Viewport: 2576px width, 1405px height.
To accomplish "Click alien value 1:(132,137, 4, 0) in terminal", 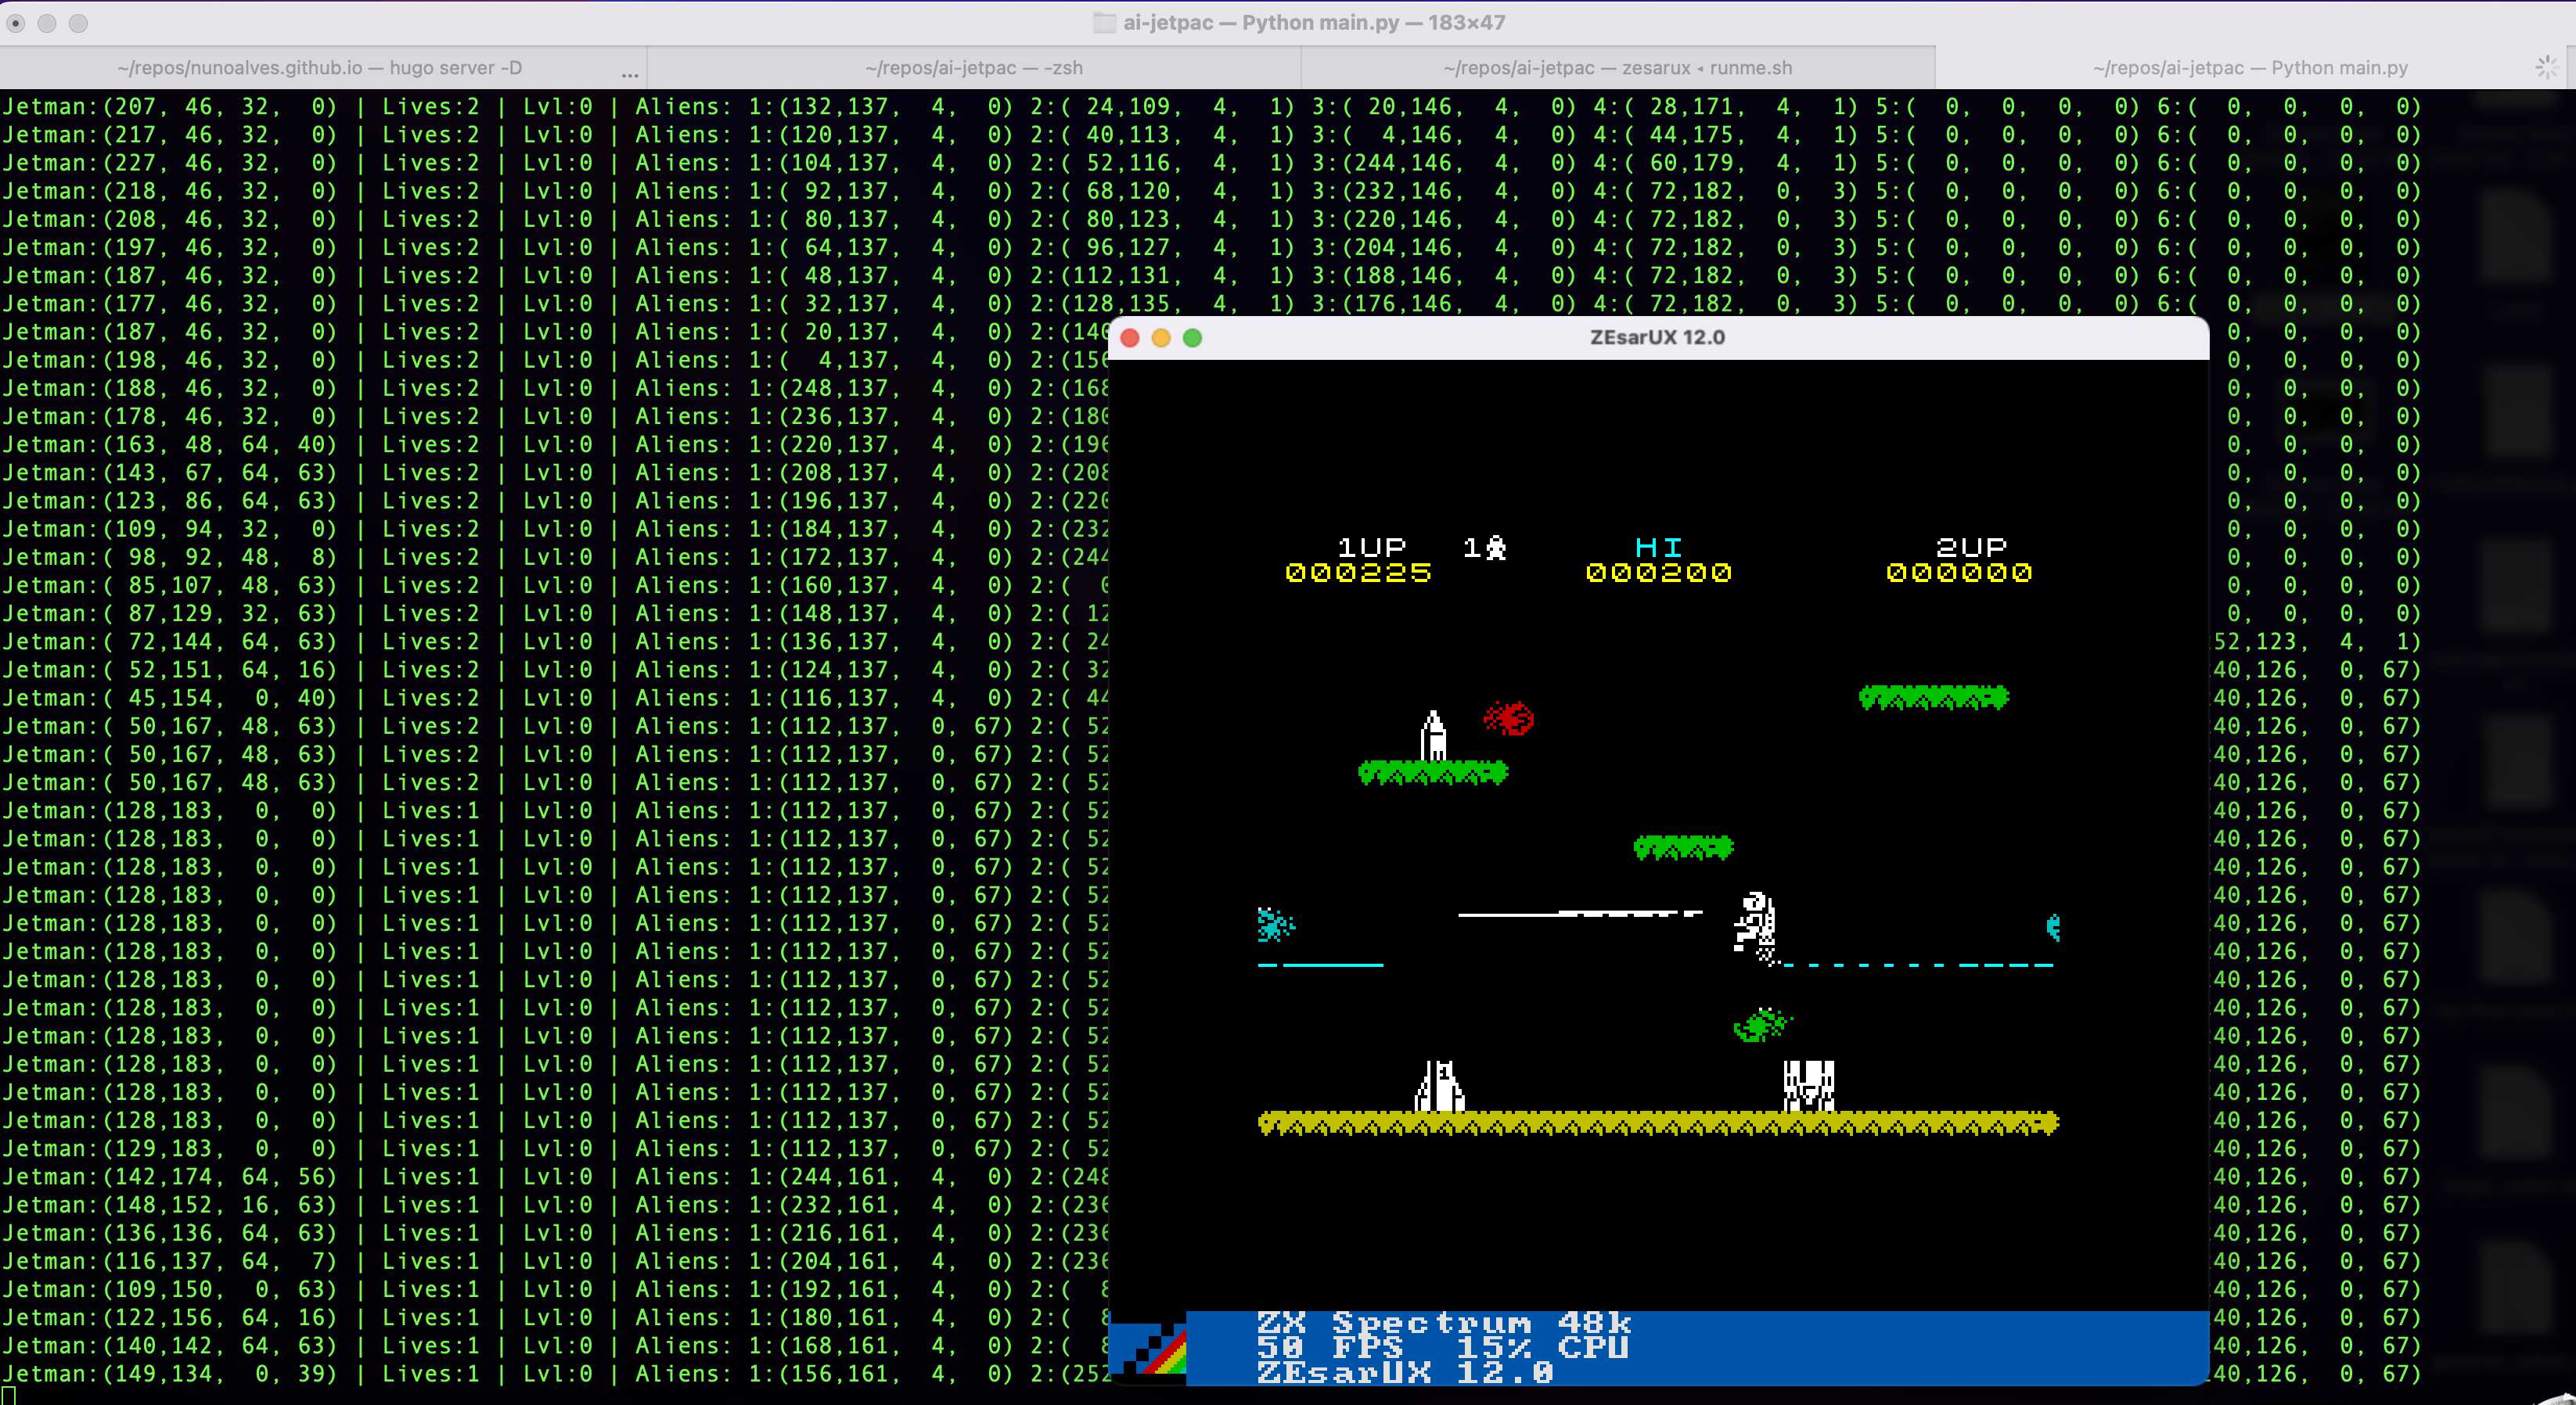I will (881, 106).
